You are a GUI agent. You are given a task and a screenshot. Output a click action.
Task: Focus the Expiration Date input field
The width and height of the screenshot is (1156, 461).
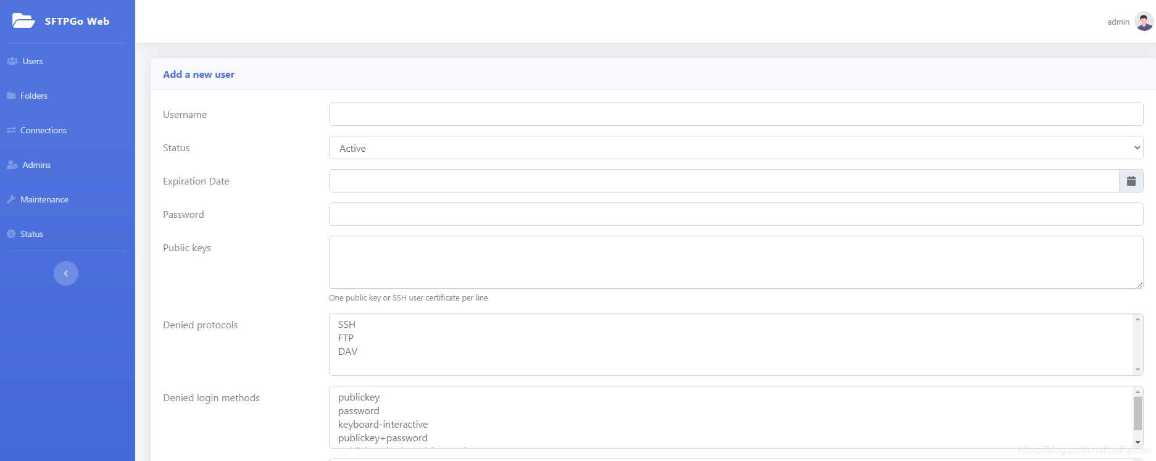click(724, 181)
